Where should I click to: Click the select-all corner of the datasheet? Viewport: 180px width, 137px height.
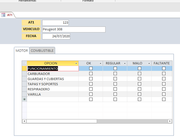pos(24,63)
